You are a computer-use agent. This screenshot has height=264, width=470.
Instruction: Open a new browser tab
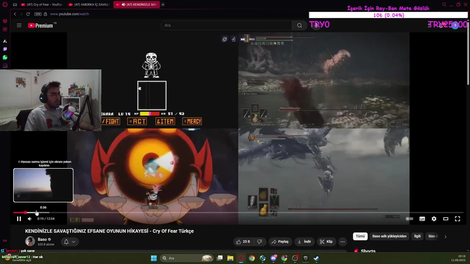point(163,4)
